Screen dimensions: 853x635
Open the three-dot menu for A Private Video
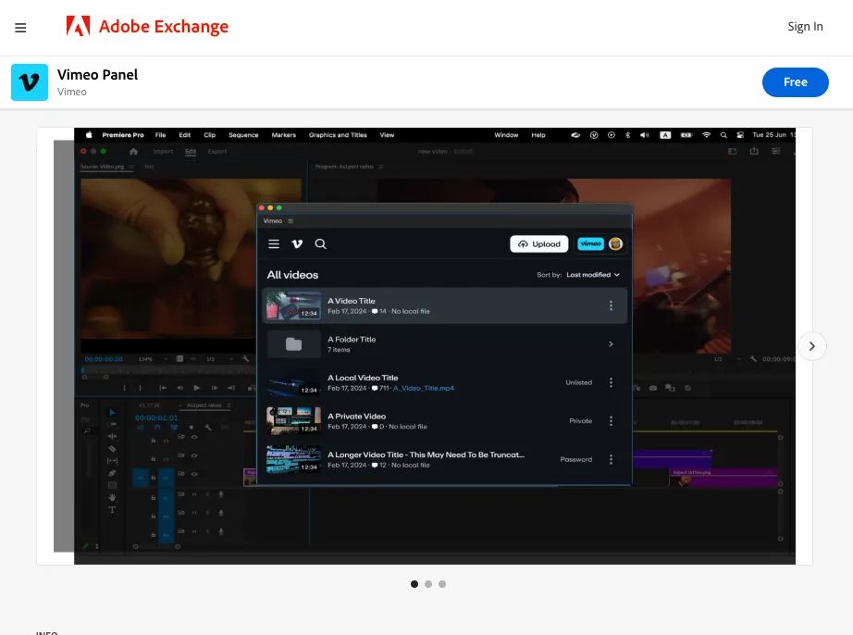611,420
